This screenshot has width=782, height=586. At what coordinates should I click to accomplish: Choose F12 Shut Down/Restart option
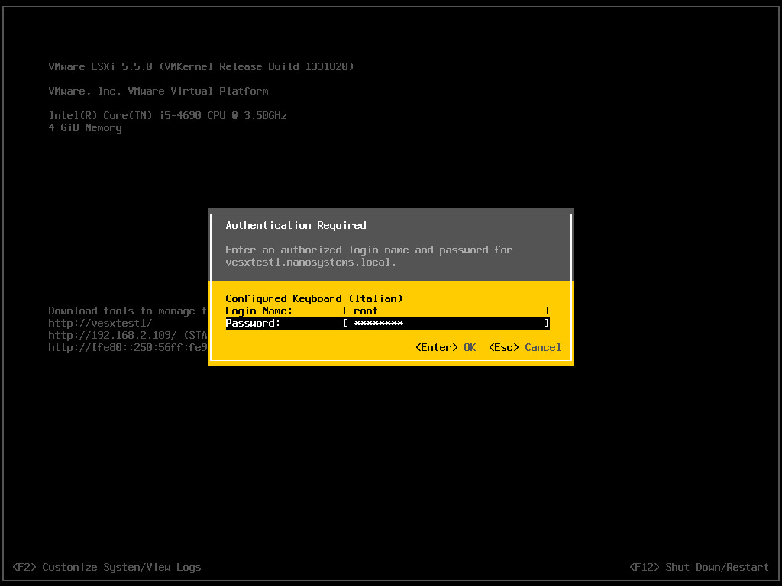coord(699,567)
